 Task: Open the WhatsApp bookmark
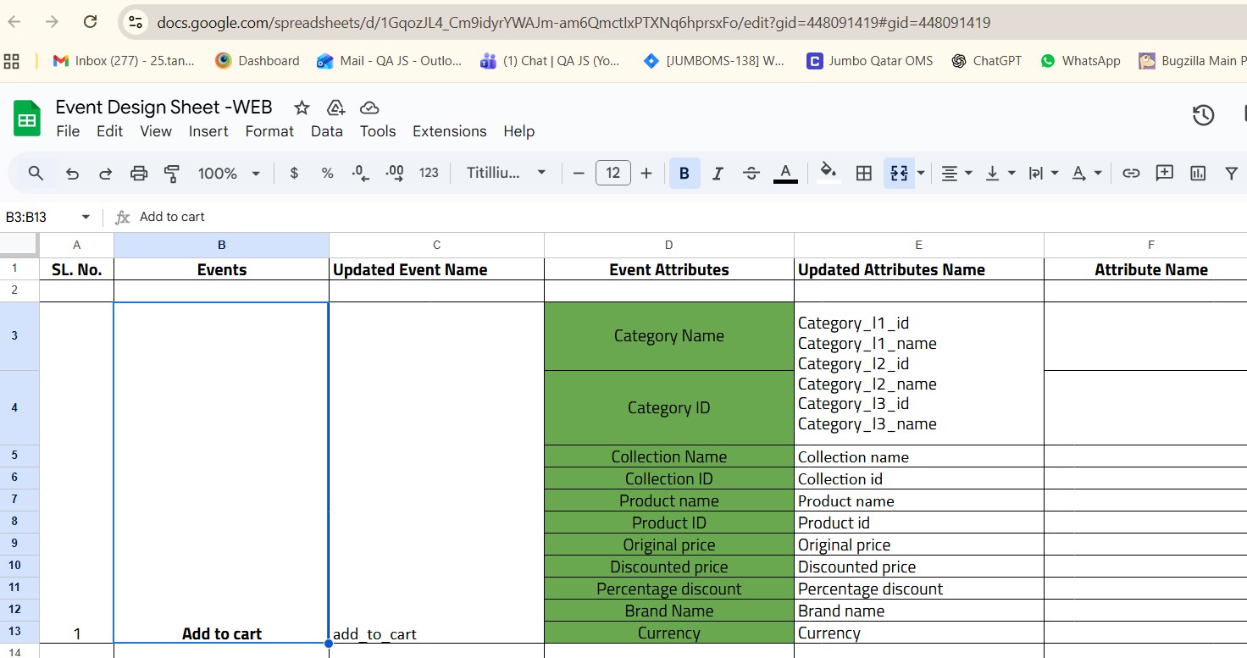point(1080,61)
